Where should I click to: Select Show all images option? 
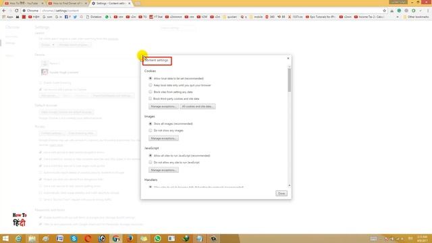pyautogui.click(x=151, y=124)
